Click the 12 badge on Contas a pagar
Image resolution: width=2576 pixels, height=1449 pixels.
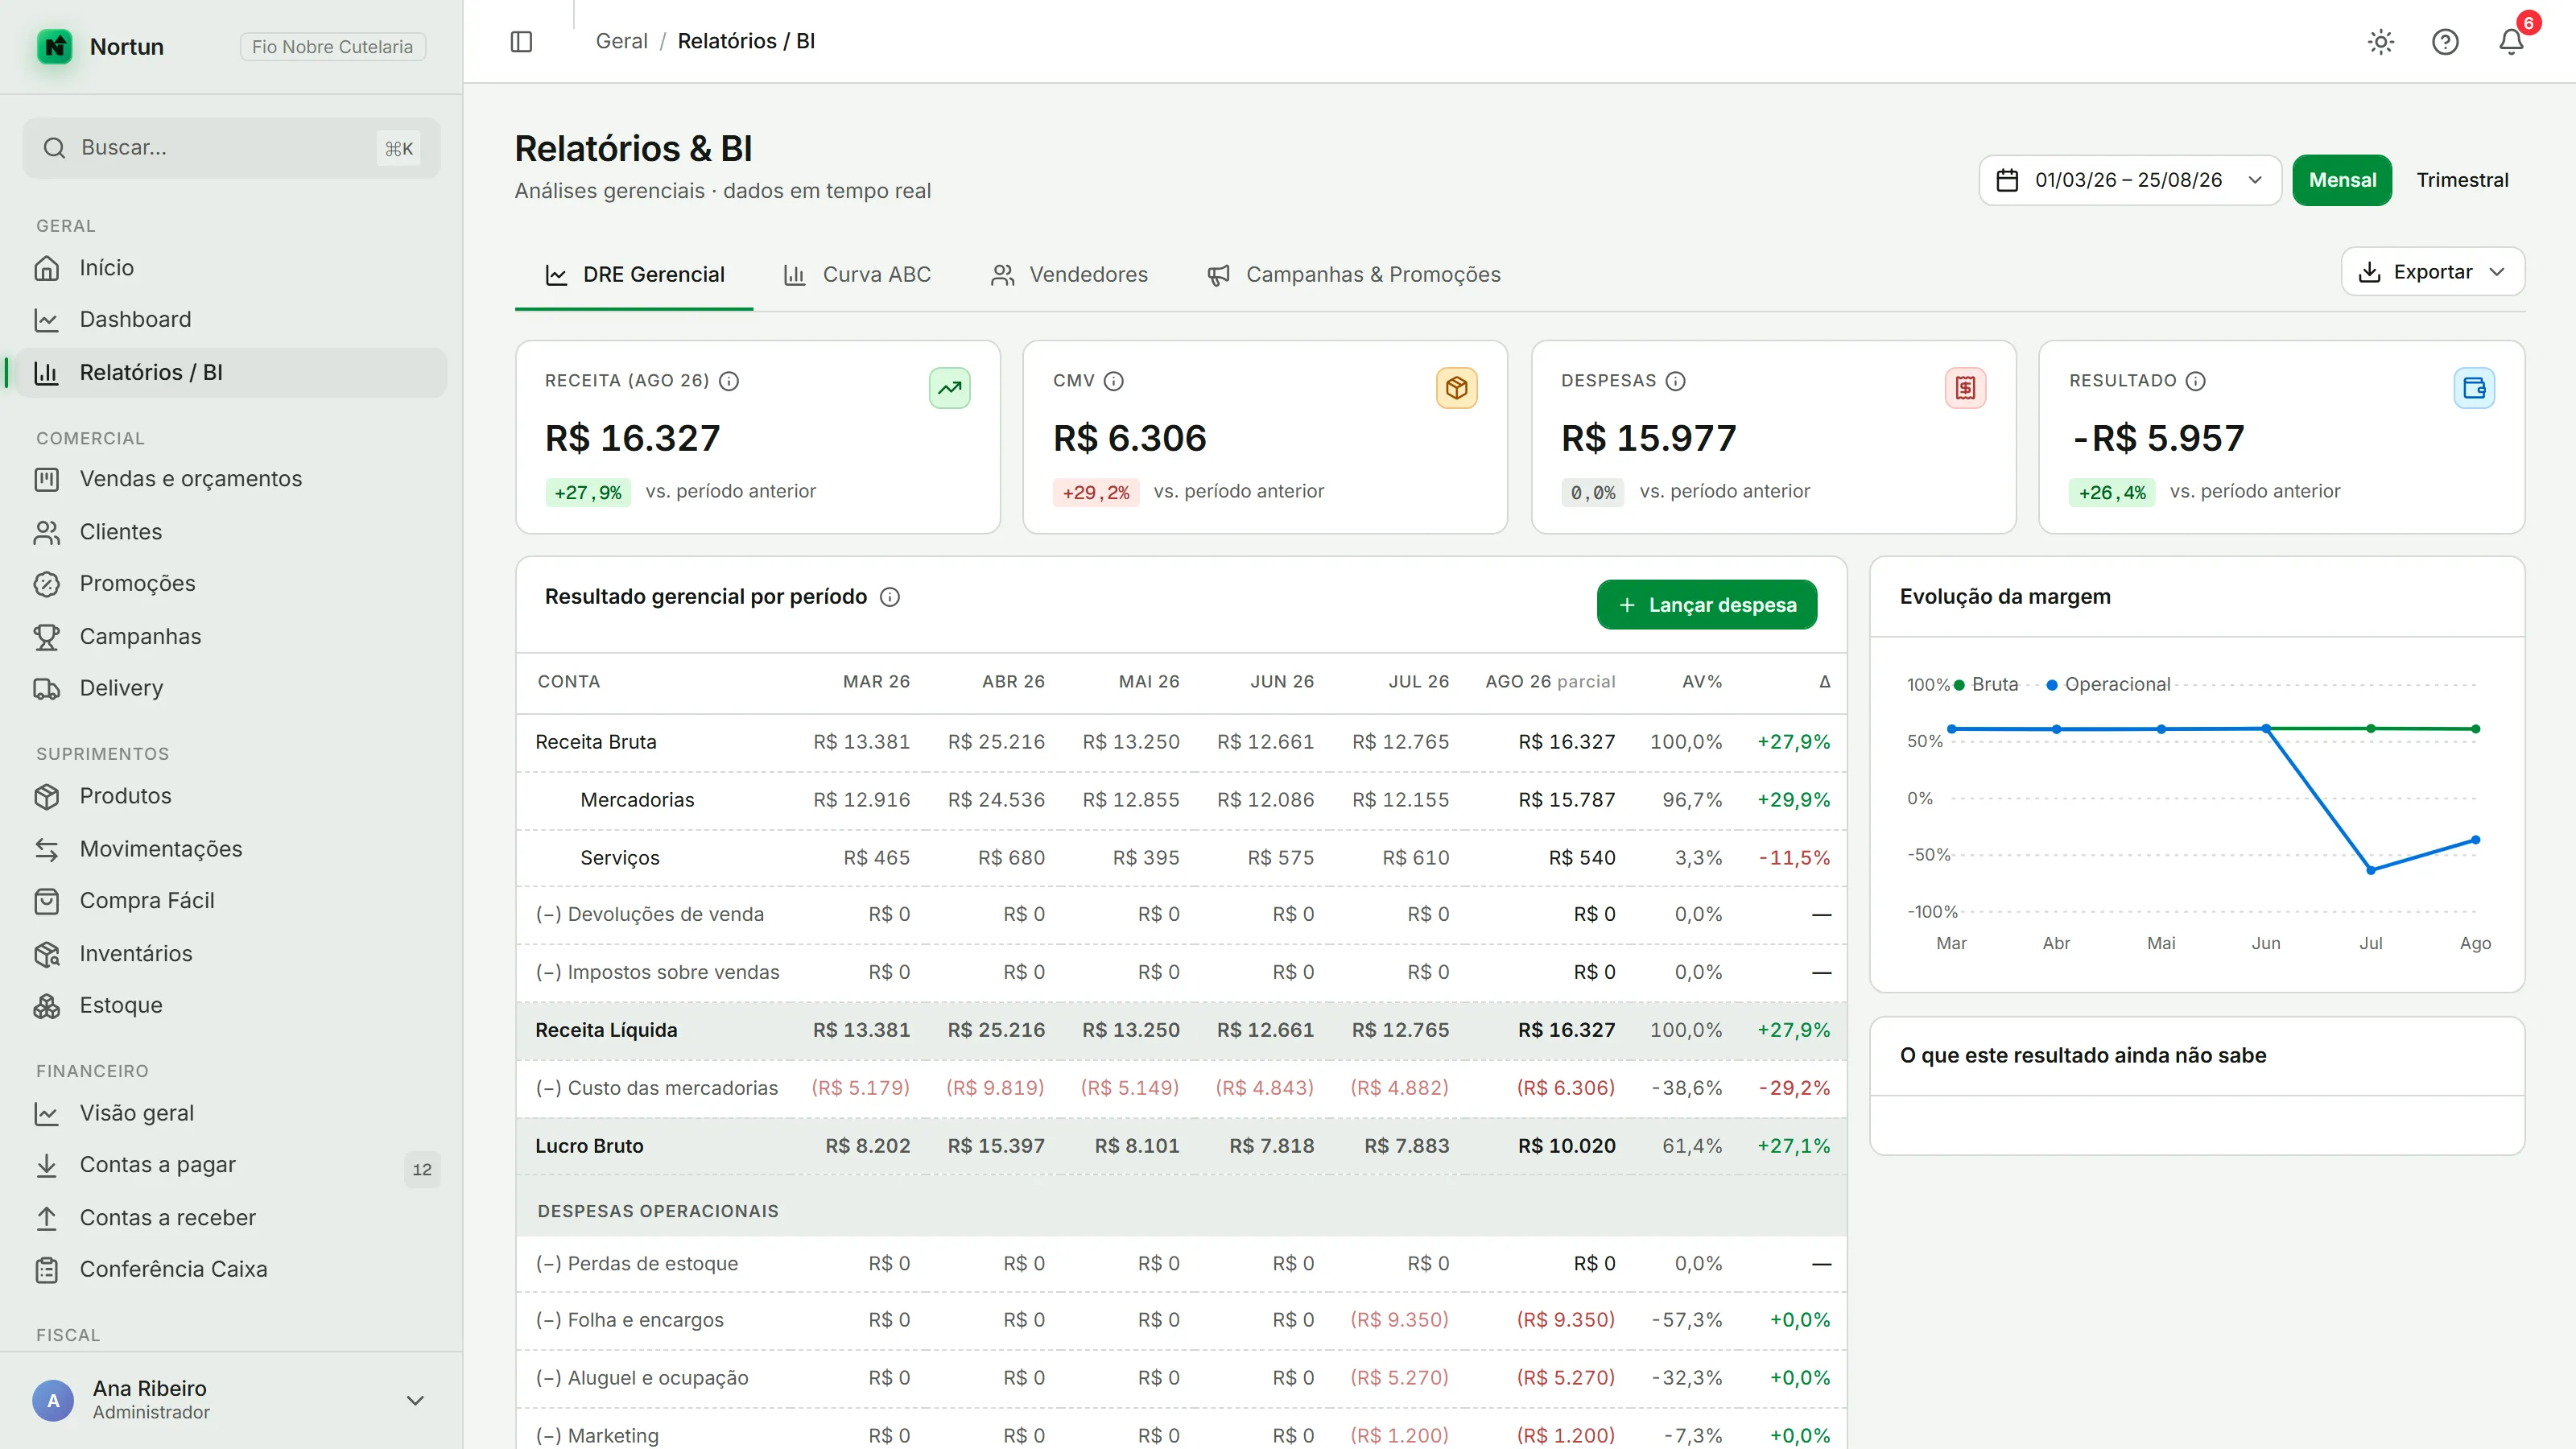pyautogui.click(x=422, y=1169)
